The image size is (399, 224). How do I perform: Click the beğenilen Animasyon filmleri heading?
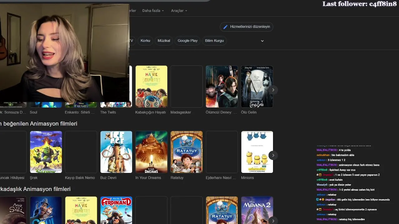39,124
